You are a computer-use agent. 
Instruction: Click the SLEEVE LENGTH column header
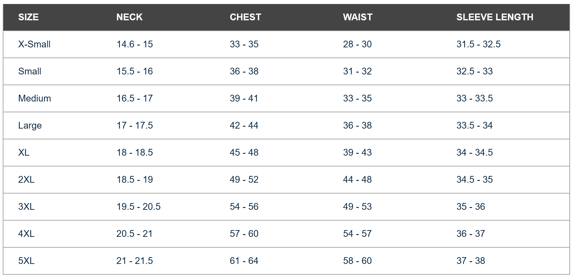click(495, 17)
